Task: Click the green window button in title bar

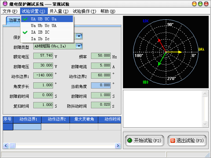Action: coord(200,4)
